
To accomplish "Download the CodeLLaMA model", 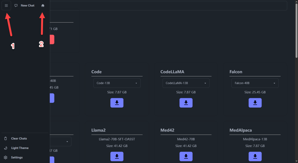I will coord(186,103).
